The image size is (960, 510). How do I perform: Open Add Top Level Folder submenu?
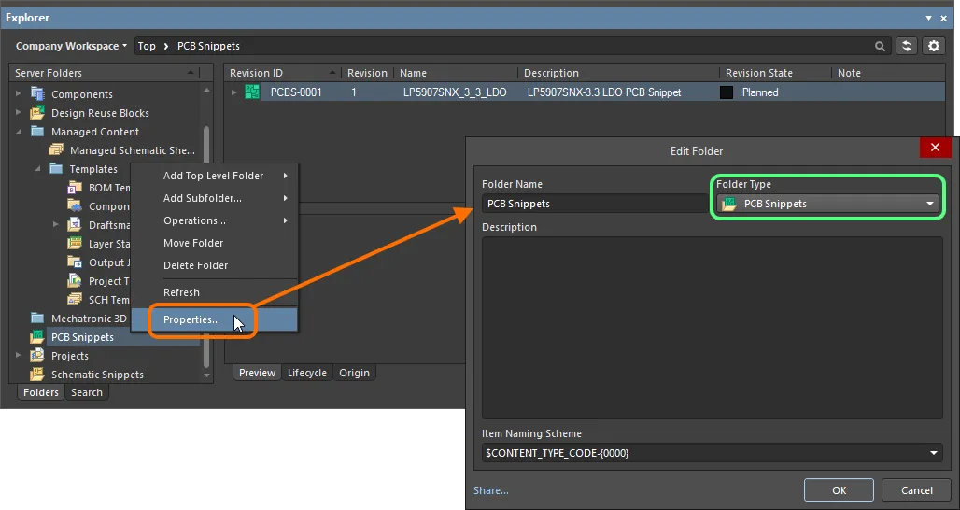(x=214, y=176)
